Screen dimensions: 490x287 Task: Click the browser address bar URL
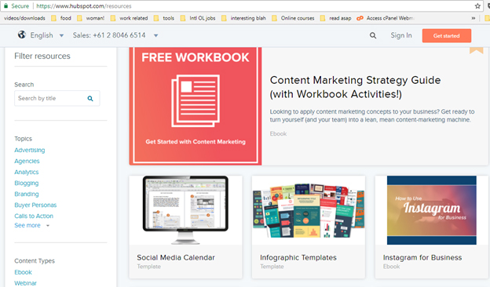point(84,6)
